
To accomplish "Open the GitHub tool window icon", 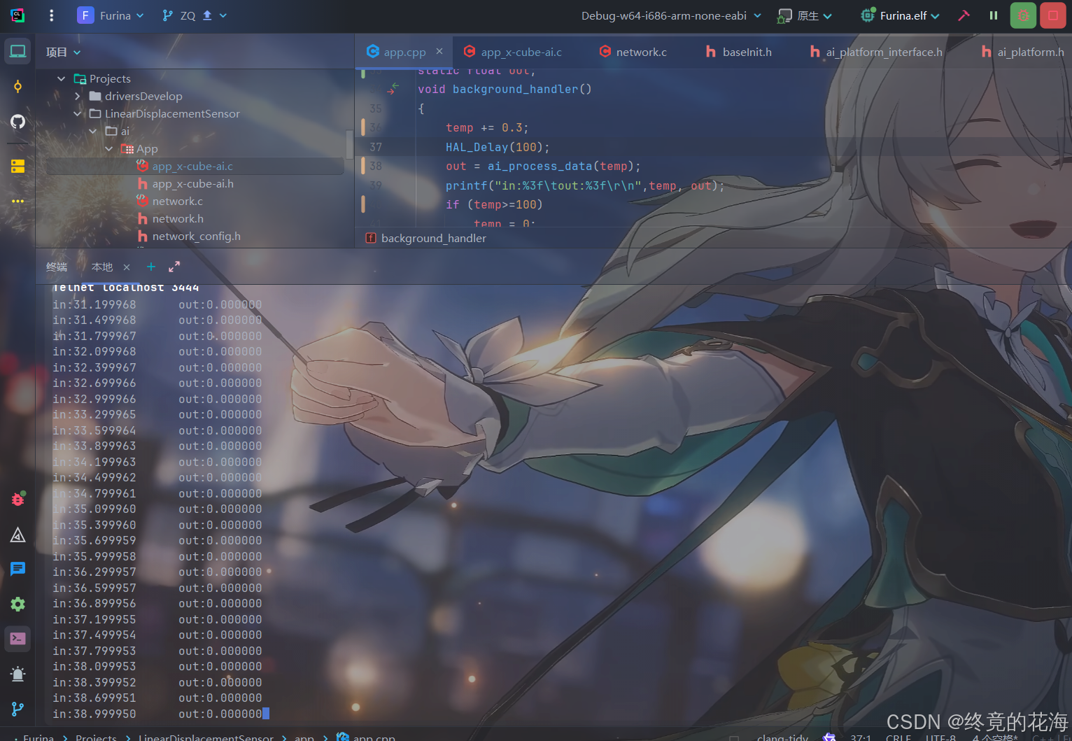I will tap(17, 122).
